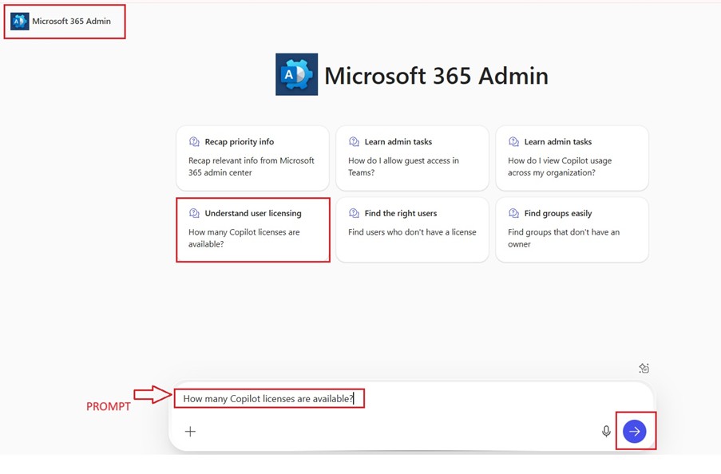
Task: Choose 'How do I allow guest access in Teams?' card
Action: [x=412, y=158]
